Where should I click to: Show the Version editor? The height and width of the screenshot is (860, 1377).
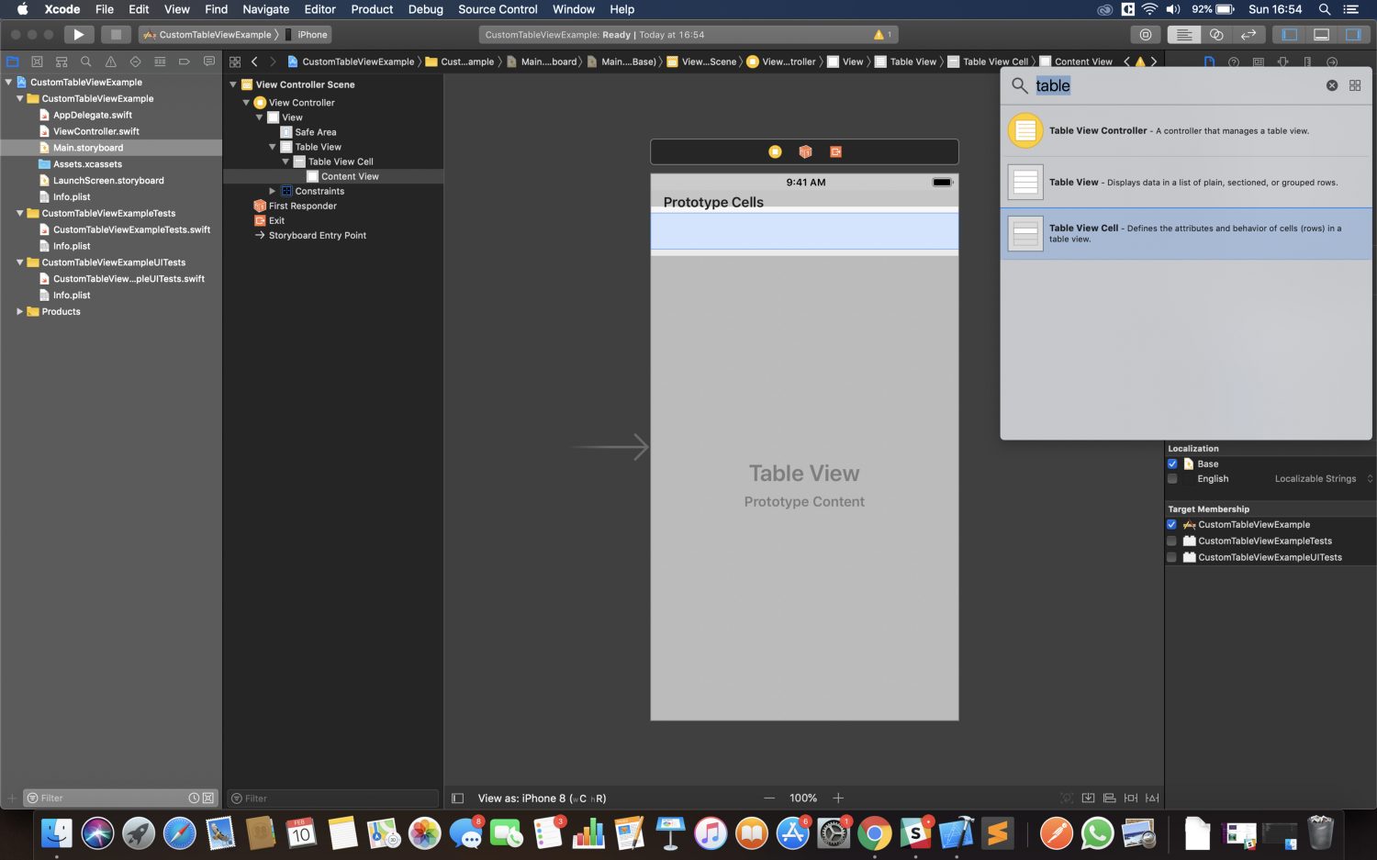click(1248, 35)
